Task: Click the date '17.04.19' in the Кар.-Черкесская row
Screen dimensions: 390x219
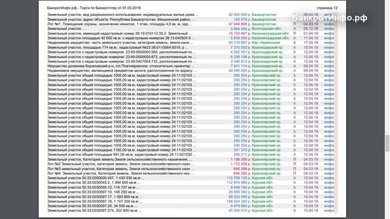Action: [311, 43]
